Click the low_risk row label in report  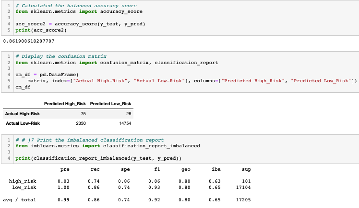(24, 187)
